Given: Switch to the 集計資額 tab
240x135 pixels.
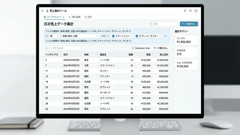Looking at the screenshot, I should (75, 17).
